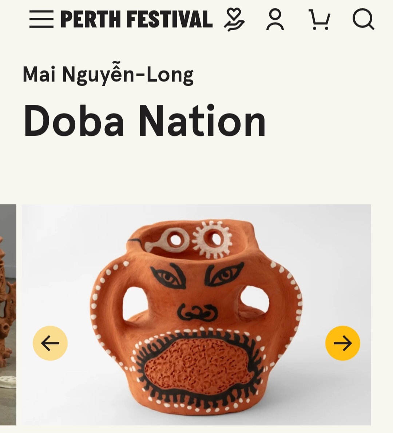The width and height of the screenshot is (393, 433).
Task: View the shopping cart
Action: tap(319, 19)
